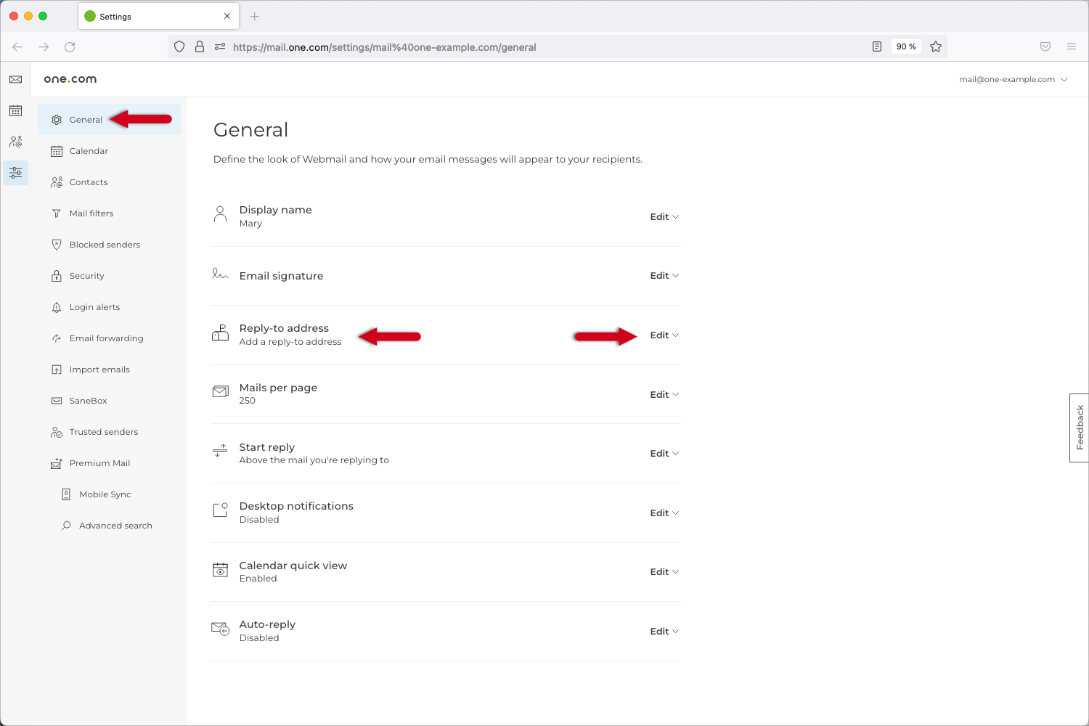Screen dimensions: 1089x726
Task: Click the browser URL address field
Action: (508, 47)
